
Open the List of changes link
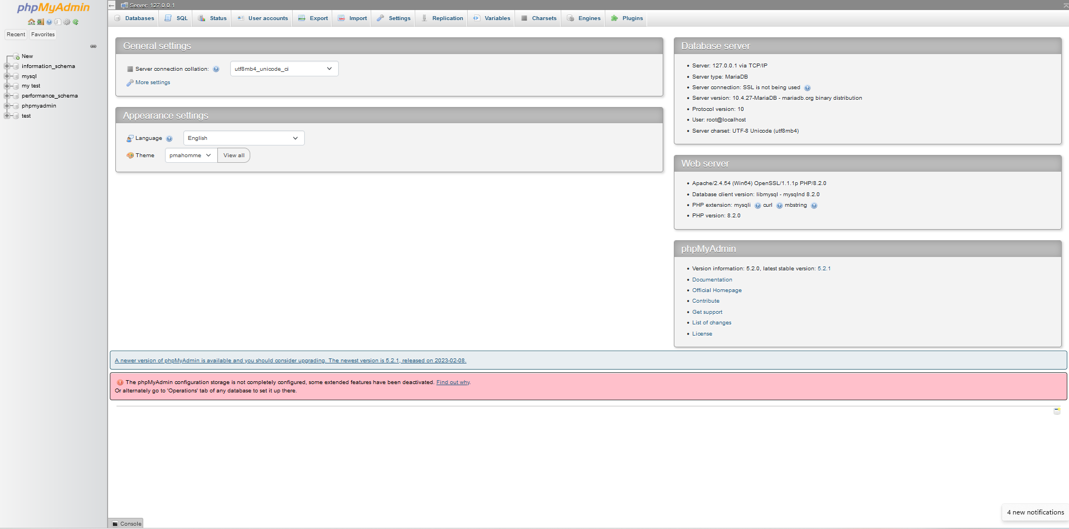coord(712,323)
